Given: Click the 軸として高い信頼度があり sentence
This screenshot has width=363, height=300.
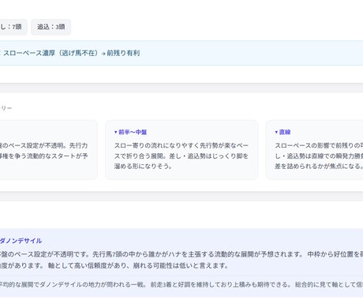Looking at the screenshot, I should [x=138, y=266].
